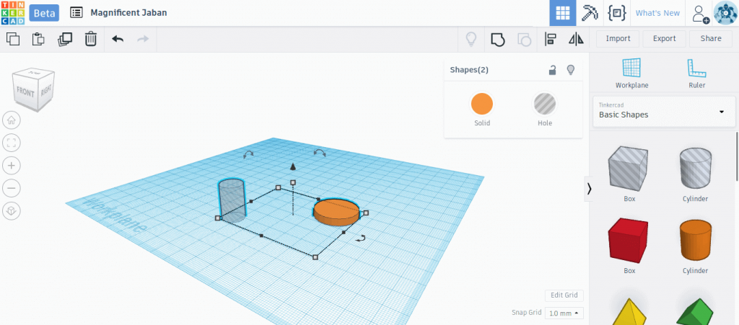Switch to 3D design grid view
Screen dimensions: 739x325
[563, 13]
